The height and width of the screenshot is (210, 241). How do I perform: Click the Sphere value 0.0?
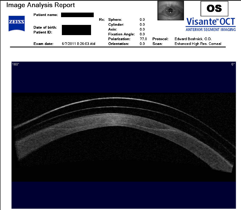tap(142, 20)
